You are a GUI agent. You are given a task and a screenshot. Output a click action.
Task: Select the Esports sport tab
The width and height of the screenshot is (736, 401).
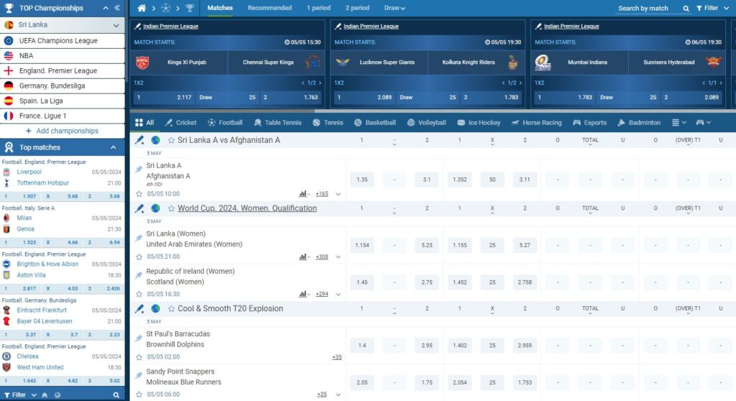pyautogui.click(x=589, y=123)
